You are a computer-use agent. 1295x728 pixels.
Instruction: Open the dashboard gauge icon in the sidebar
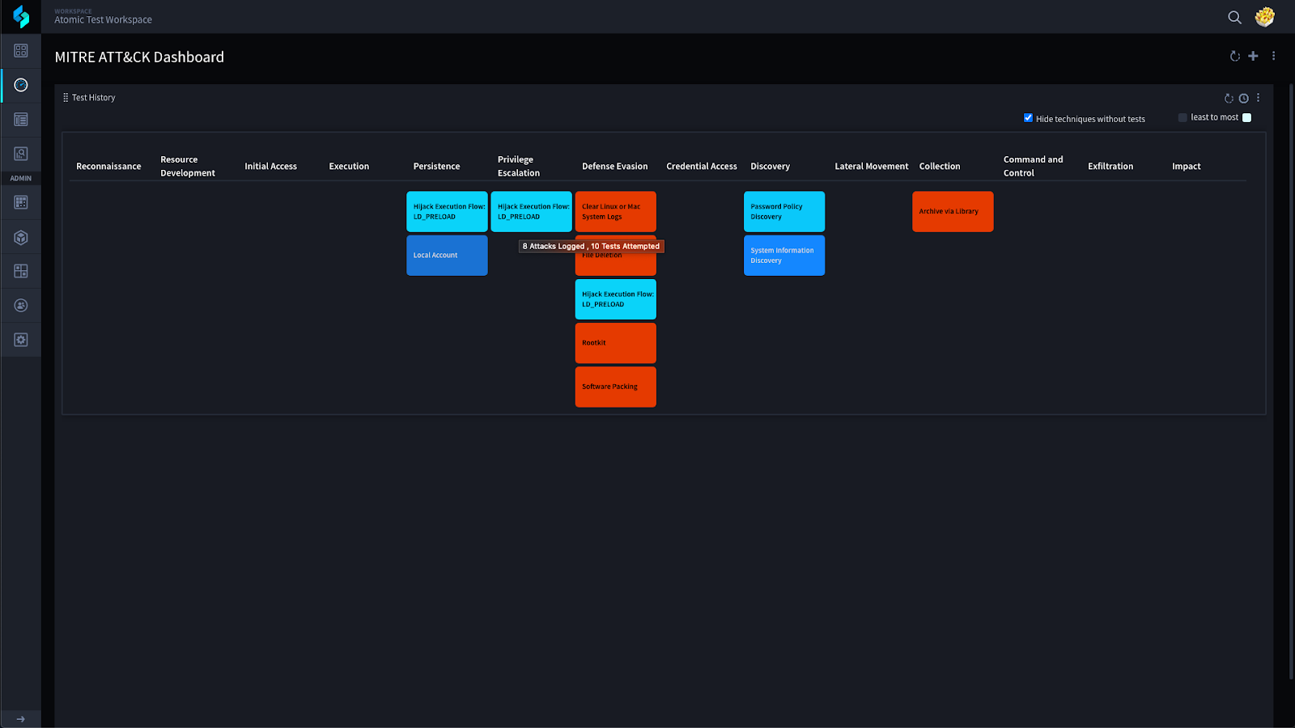[21, 85]
